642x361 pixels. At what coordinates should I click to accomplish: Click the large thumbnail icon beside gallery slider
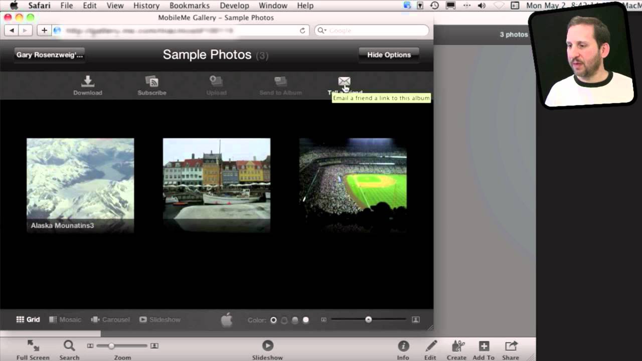[x=416, y=319]
